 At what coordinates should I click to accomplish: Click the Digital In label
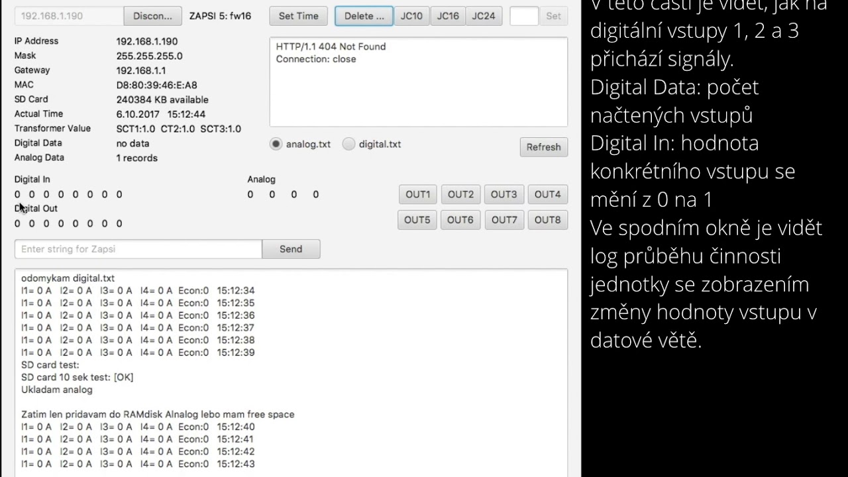32,179
